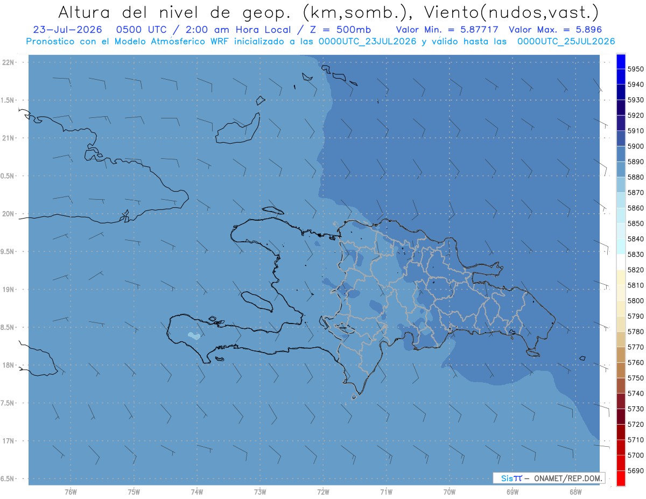The height and width of the screenshot is (499, 646).
Task: Click the "19N" latitude label
Action: (x=8, y=289)
